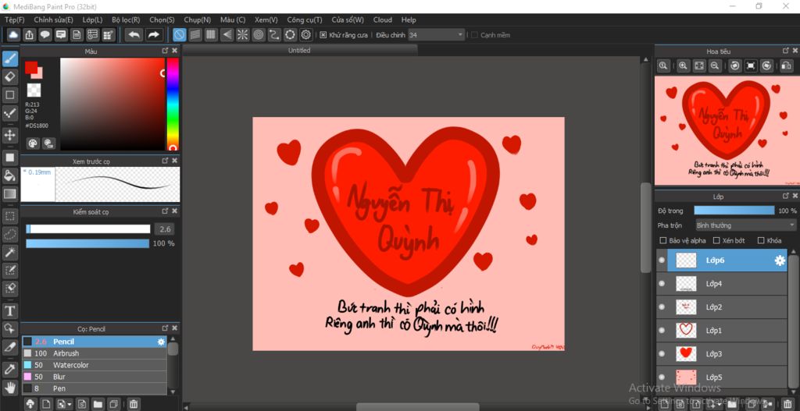Open the Tệp(F) menu
Viewport: 800px width, 411px height.
[x=14, y=19]
